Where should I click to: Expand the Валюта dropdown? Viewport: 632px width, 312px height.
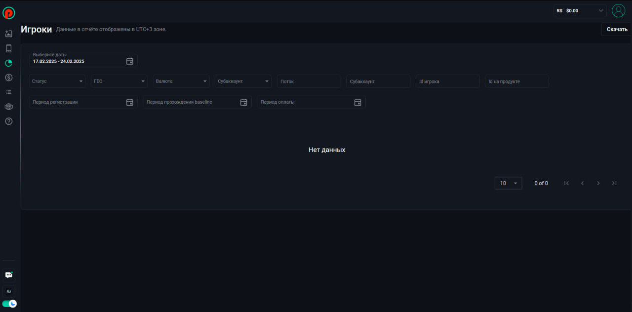[181, 81]
